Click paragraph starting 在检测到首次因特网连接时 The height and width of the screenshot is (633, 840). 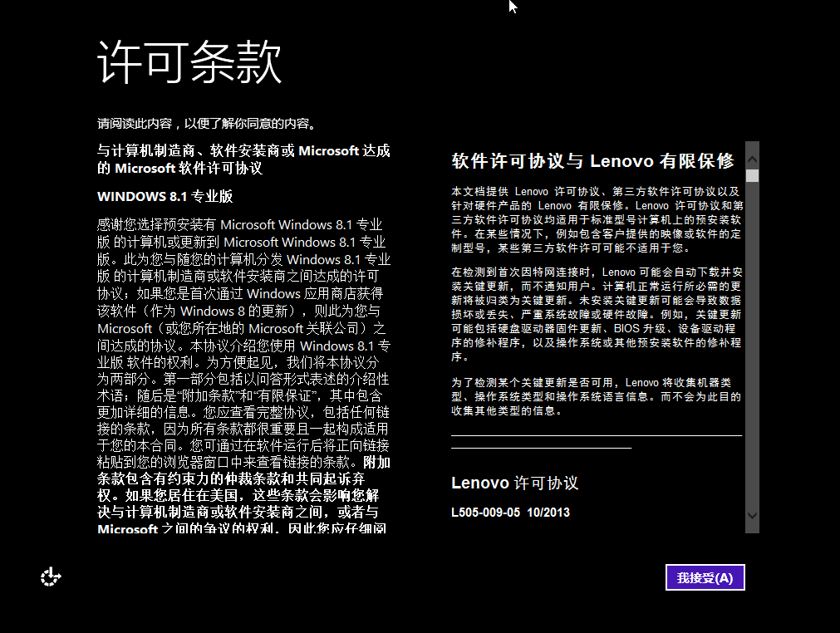[597, 314]
